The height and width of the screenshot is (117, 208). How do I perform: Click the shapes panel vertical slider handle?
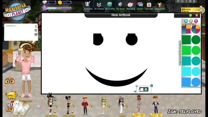[180, 53]
